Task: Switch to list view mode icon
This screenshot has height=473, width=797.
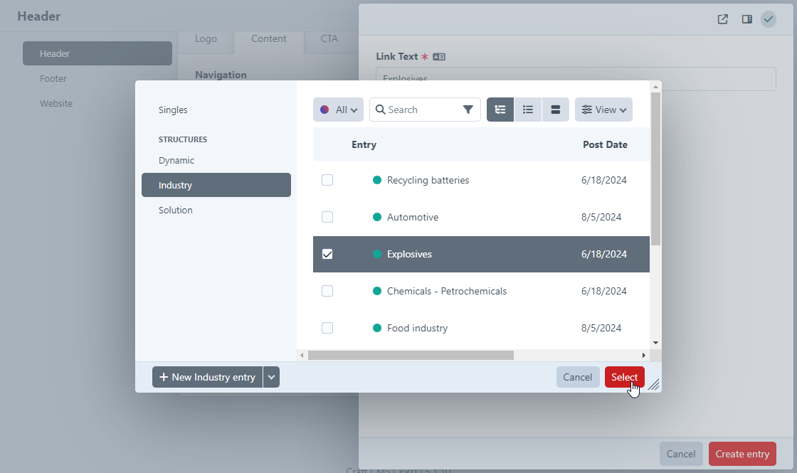Action: point(528,110)
